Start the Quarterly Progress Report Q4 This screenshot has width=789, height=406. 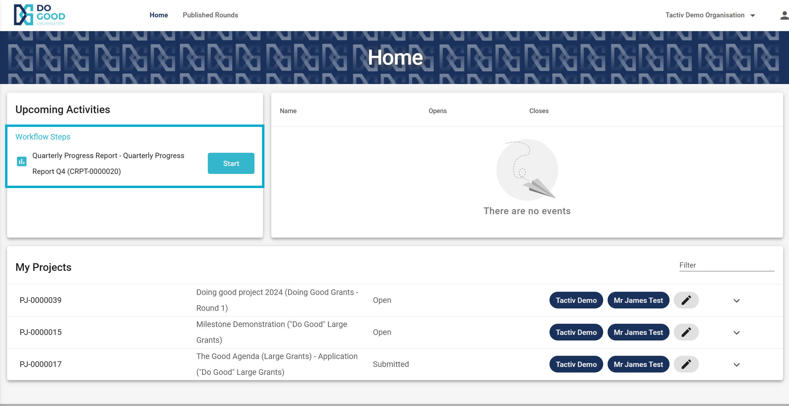tap(231, 163)
